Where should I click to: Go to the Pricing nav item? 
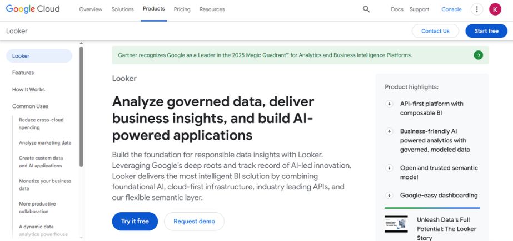182,9
